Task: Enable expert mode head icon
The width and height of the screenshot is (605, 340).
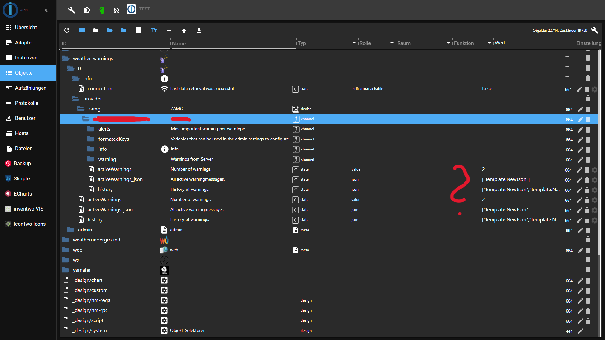Action: pos(101,10)
